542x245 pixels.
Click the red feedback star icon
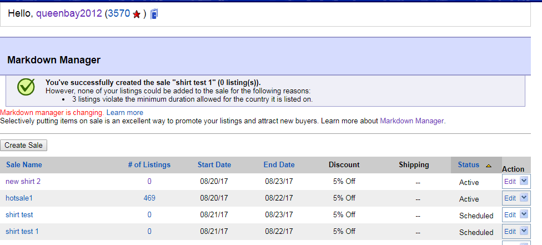pos(137,14)
